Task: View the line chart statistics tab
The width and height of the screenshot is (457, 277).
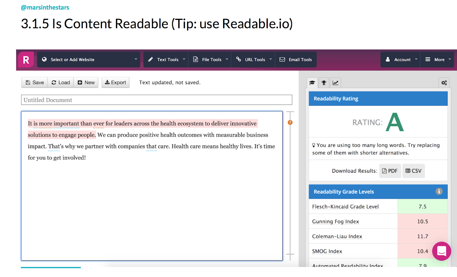Action: pyautogui.click(x=335, y=83)
